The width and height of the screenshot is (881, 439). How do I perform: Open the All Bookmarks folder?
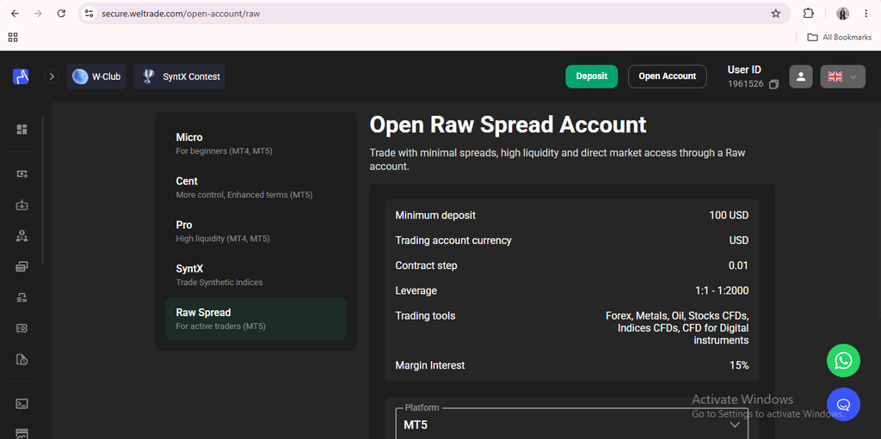840,37
